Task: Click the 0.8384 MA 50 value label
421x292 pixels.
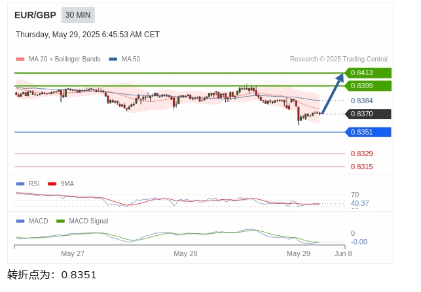Action: point(361,101)
